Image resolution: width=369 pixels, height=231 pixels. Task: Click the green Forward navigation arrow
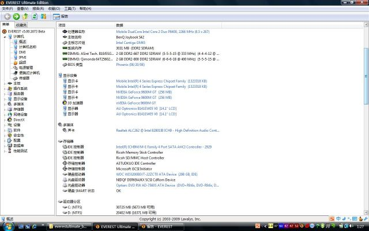pyautogui.click(x=16, y=16)
